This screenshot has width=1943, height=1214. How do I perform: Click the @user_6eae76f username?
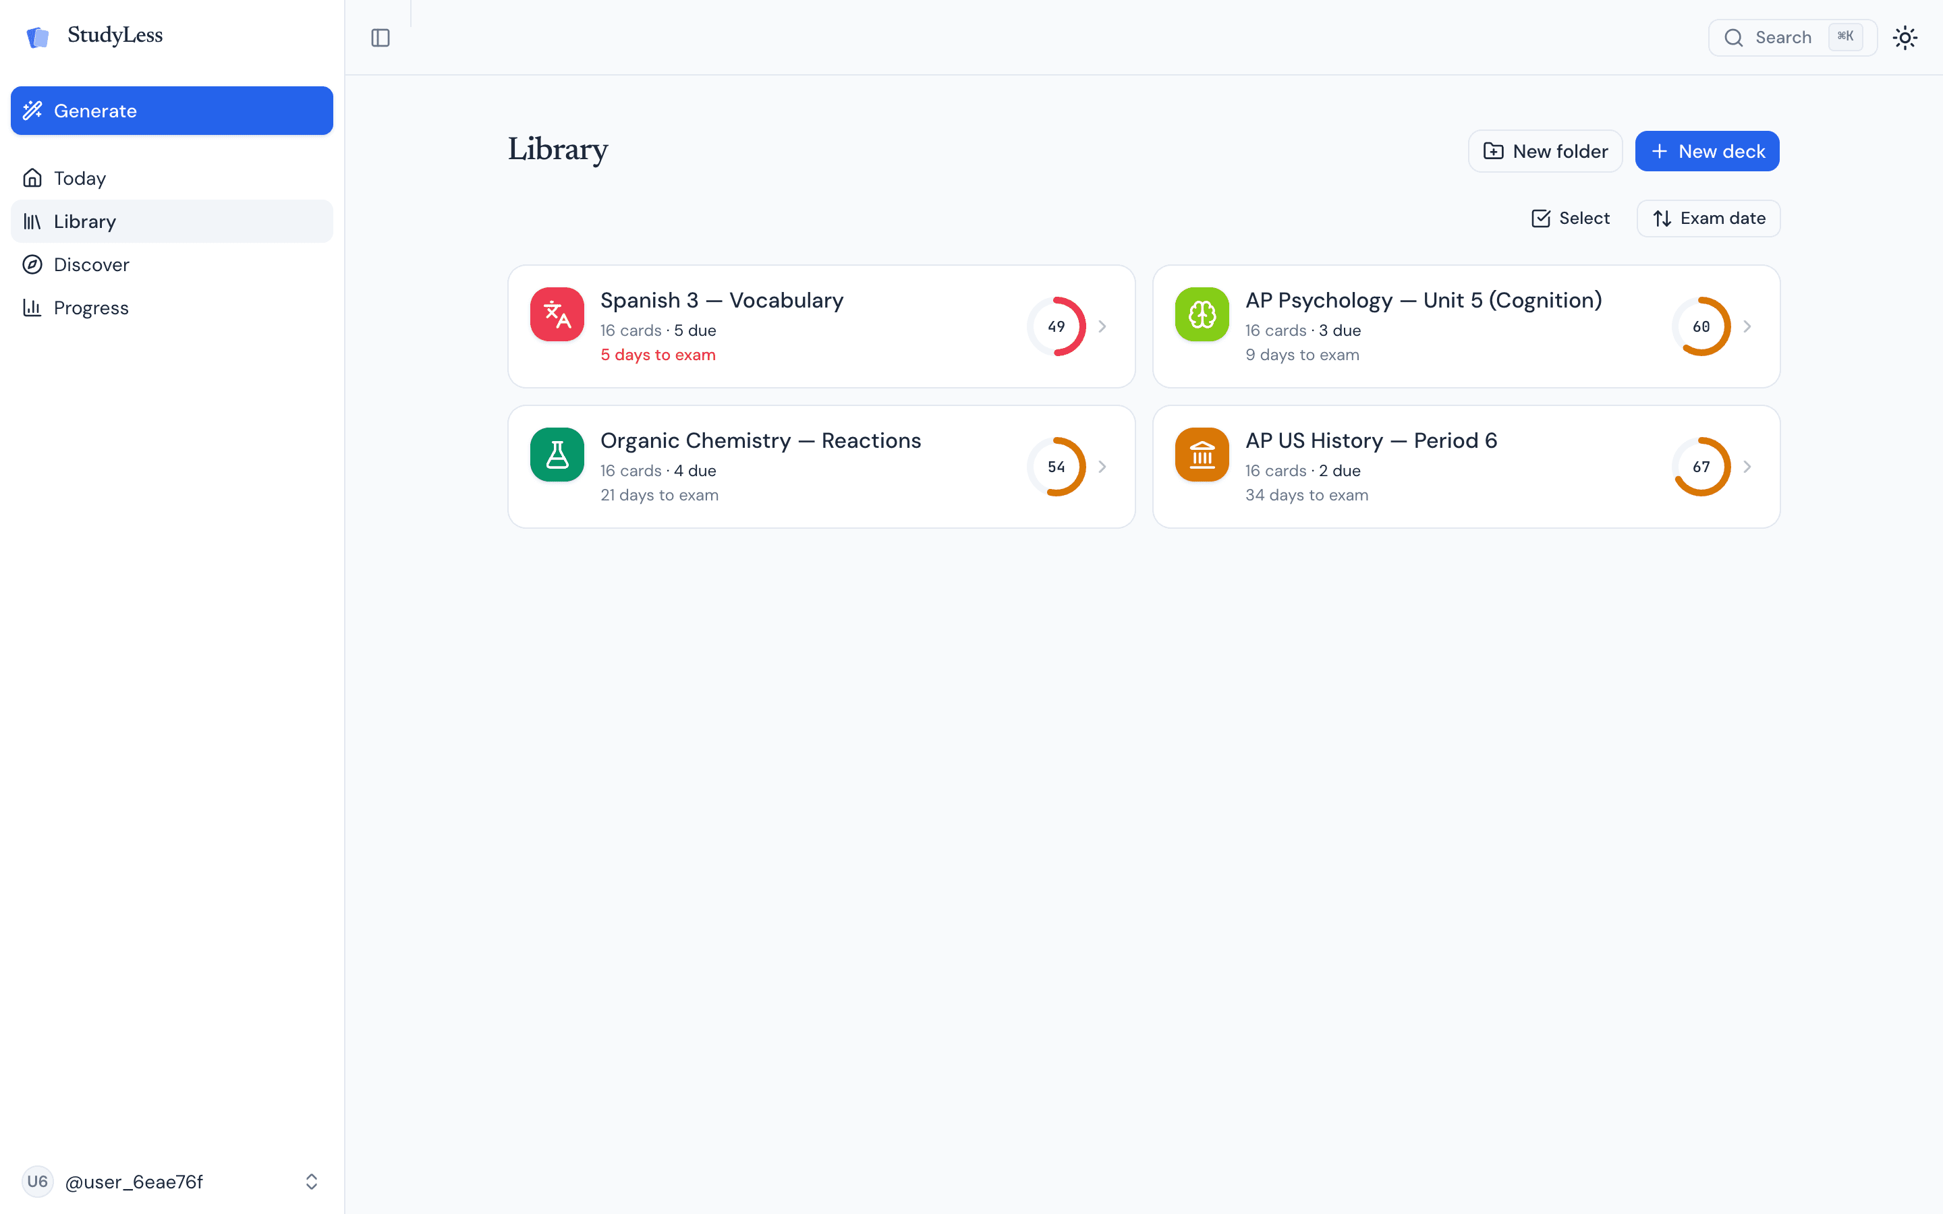[x=134, y=1182]
